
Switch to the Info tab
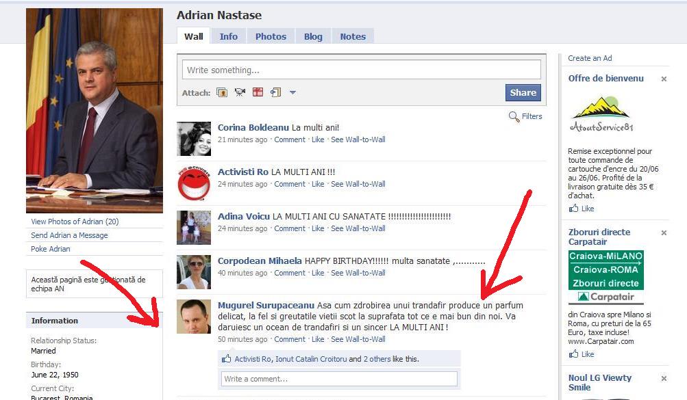tap(229, 37)
